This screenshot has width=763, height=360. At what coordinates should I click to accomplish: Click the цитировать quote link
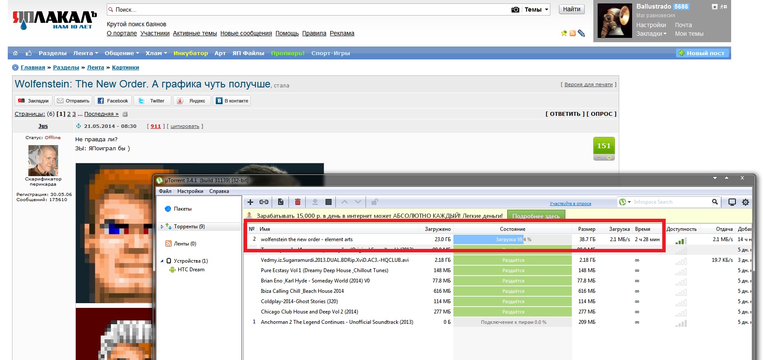(185, 126)
